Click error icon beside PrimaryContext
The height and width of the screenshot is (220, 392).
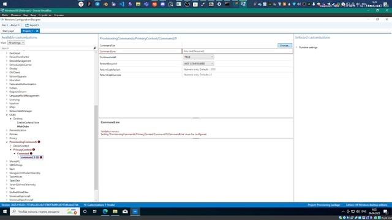(34, 150)
